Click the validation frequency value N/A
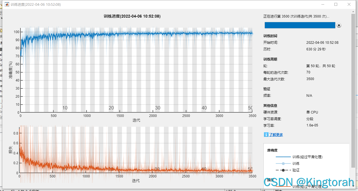The width and height of the screenshot is (358, 191). pos(309,95)
